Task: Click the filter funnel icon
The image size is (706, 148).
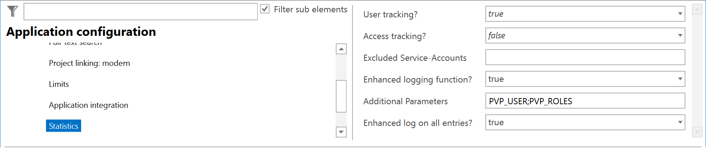Action: (x=13, y=11)
